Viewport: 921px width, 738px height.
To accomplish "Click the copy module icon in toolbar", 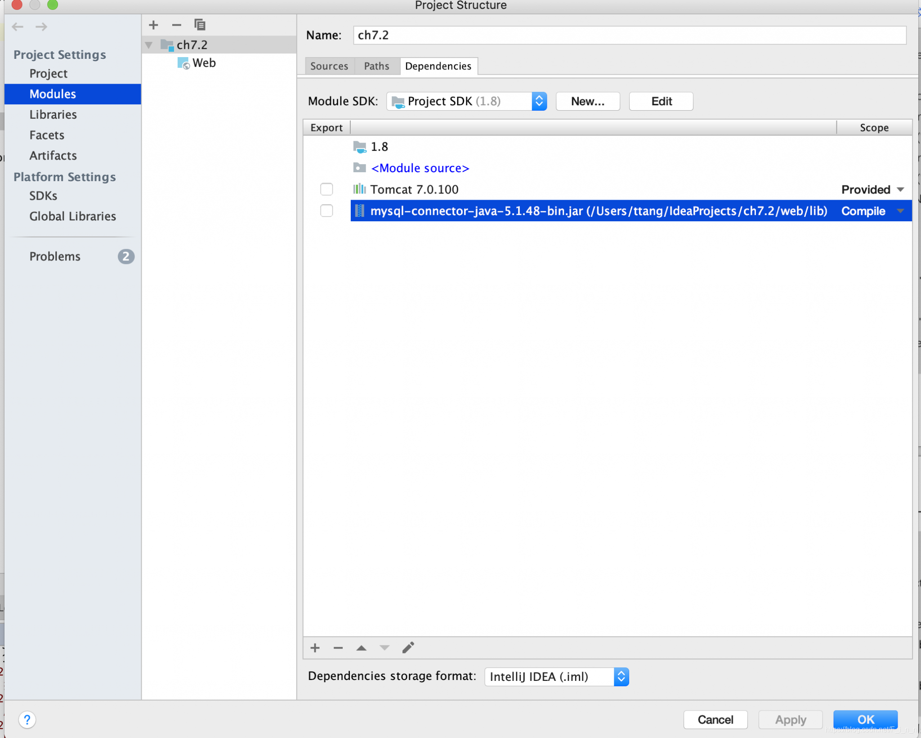I will tap(200, 24).
